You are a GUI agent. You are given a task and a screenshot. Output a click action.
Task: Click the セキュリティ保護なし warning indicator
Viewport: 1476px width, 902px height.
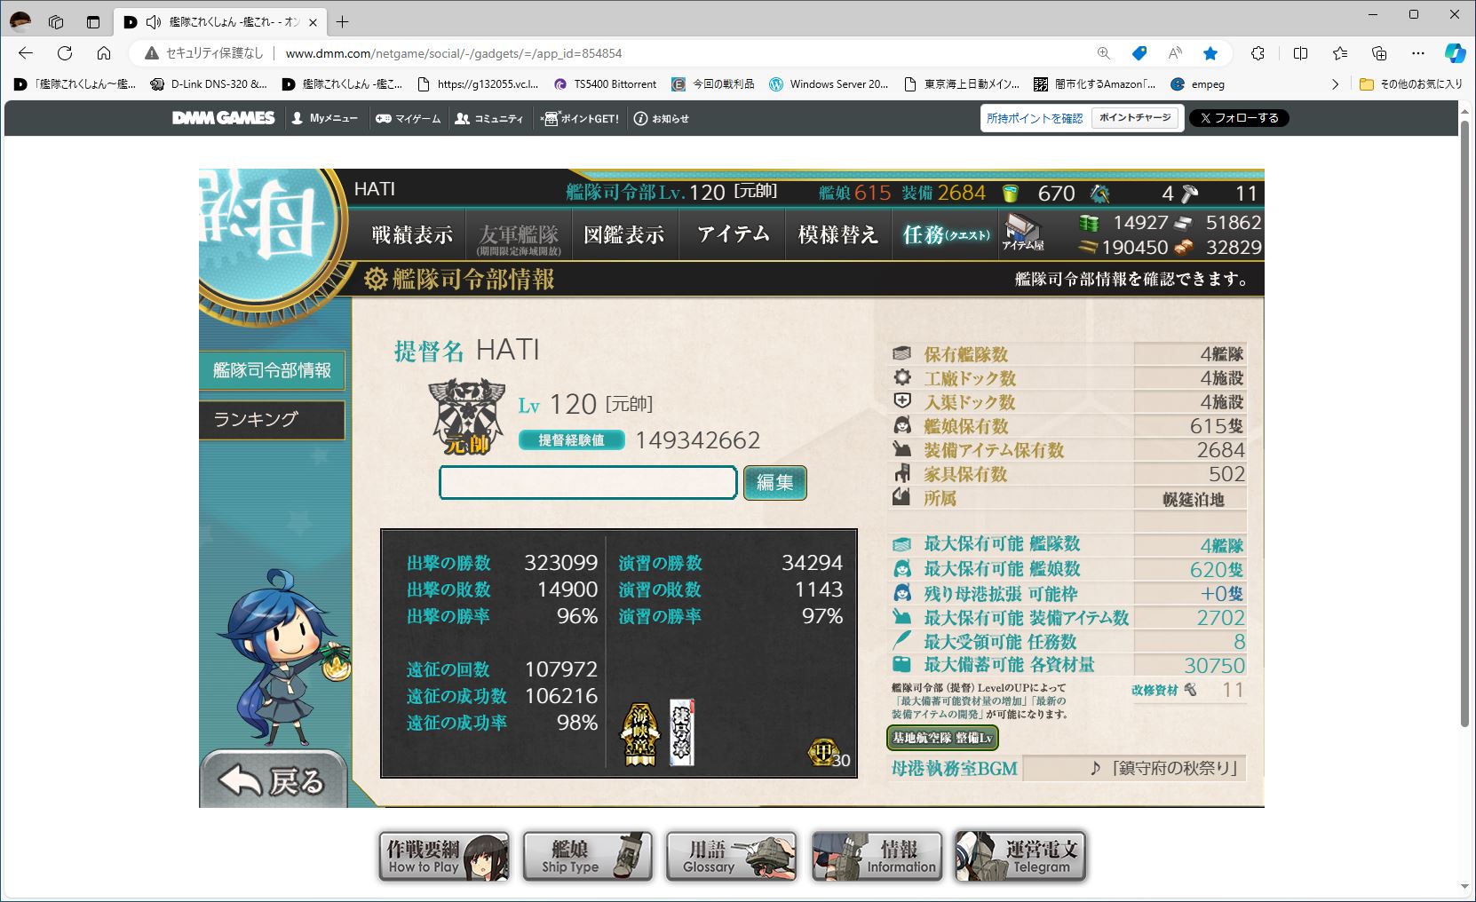pyautogui.click(x=203, y=53)
